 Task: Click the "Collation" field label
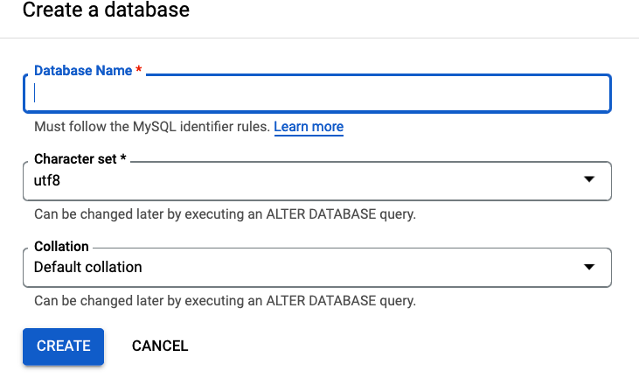coord(61,247)
